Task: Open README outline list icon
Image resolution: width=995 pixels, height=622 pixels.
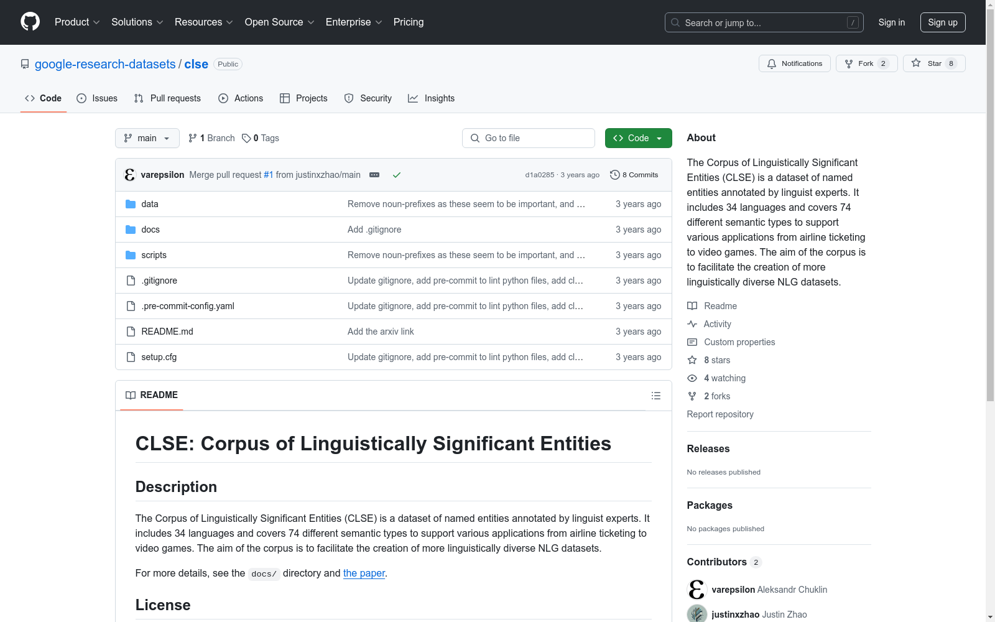Action: pos(655,396)
